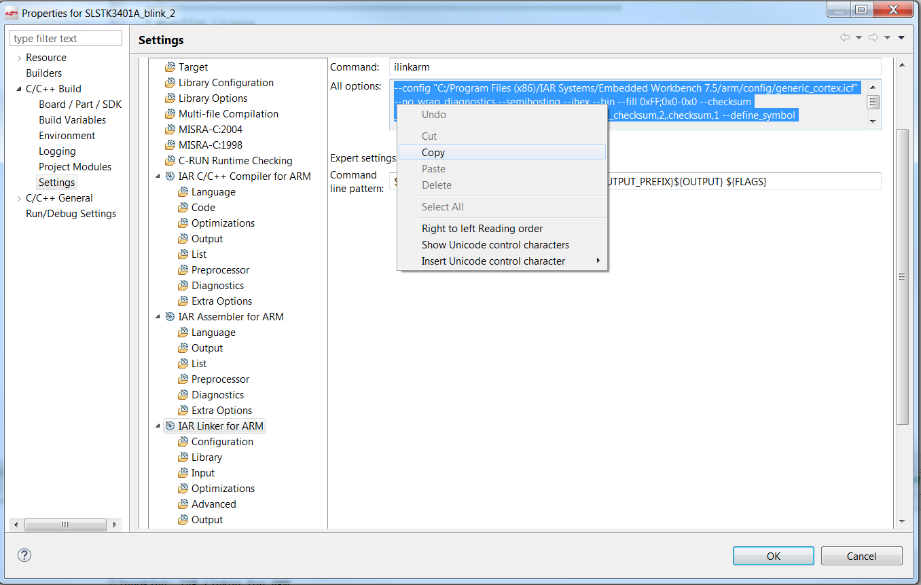Click the type filter text field
Screen dimensions: 921x585
pyautogui.click(x=66, y=39)
